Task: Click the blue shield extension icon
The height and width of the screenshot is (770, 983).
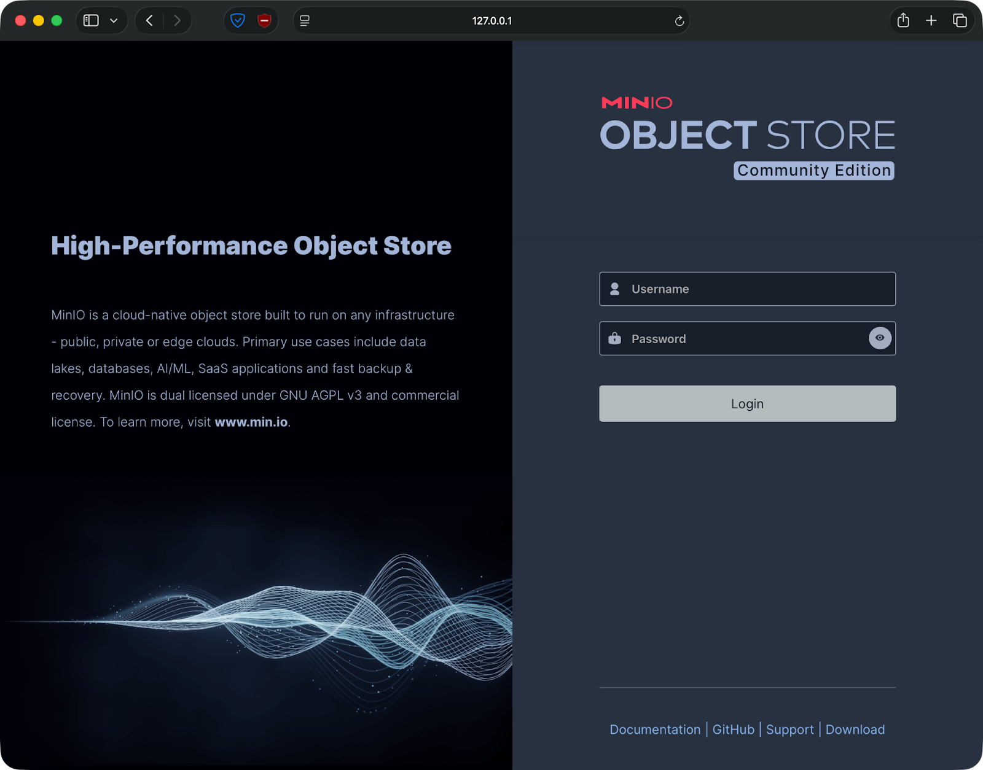Action: point(238,20)
